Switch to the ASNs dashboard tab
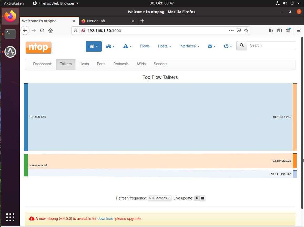Screen dimensions: 304x227 pyautogui.click(x=141, y=64)
